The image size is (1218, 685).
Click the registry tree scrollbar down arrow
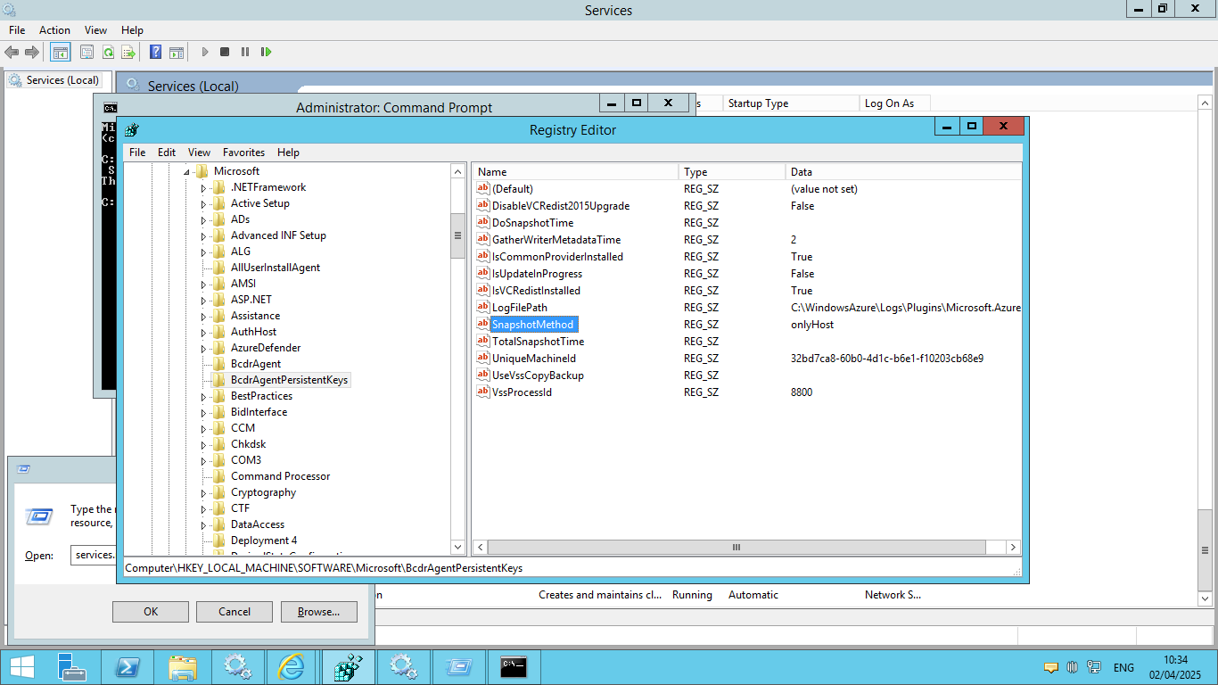458,547
